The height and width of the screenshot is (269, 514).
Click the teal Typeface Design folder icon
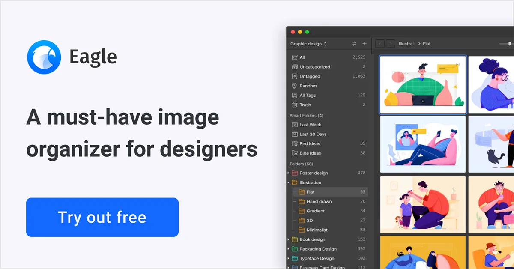pos(294,258)
